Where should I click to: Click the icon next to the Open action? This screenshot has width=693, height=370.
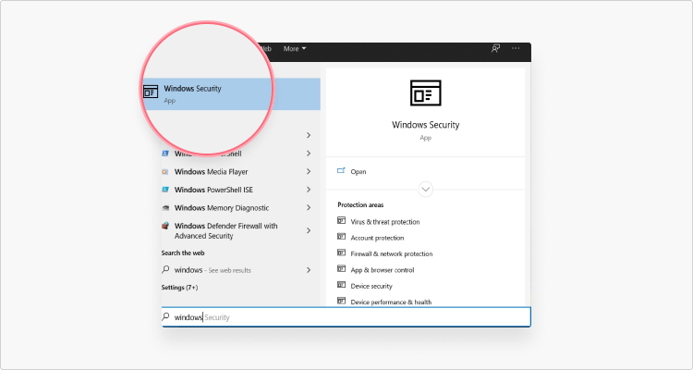pos(341,171)
